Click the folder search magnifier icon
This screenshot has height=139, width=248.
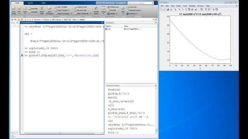[x=156, y=20]
